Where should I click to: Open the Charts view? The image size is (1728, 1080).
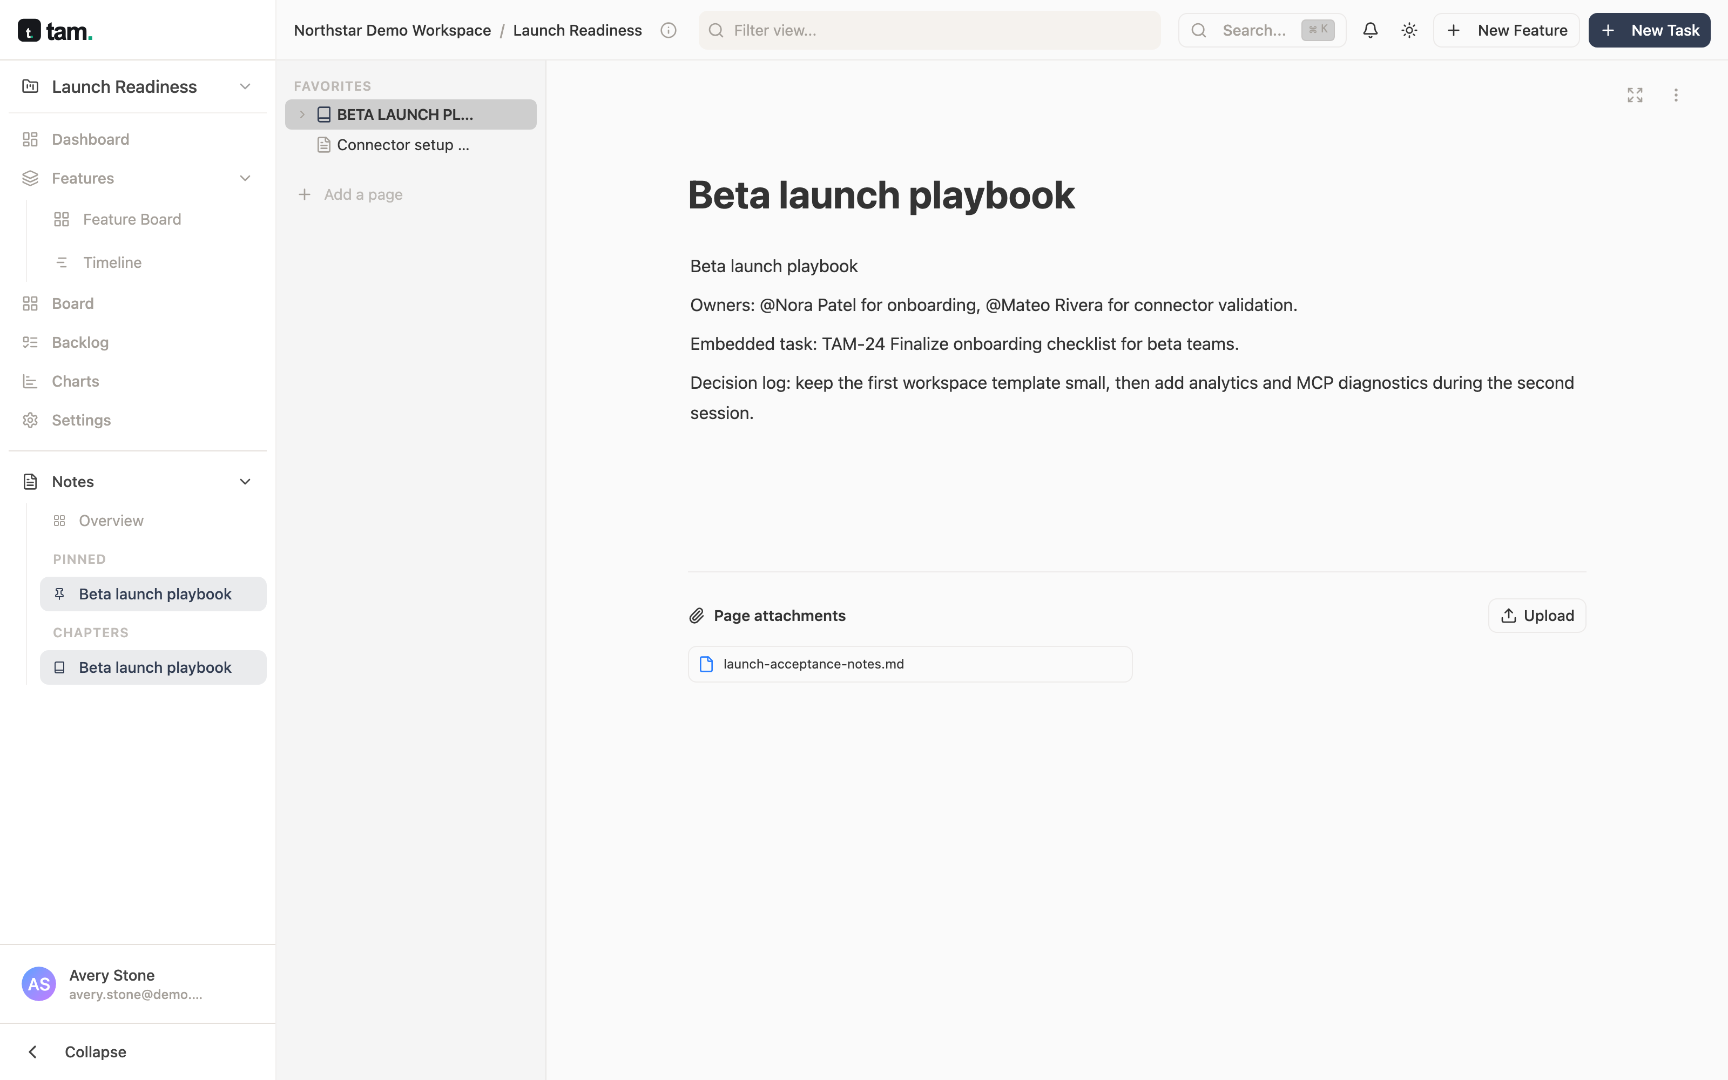[x=75, y=381]
